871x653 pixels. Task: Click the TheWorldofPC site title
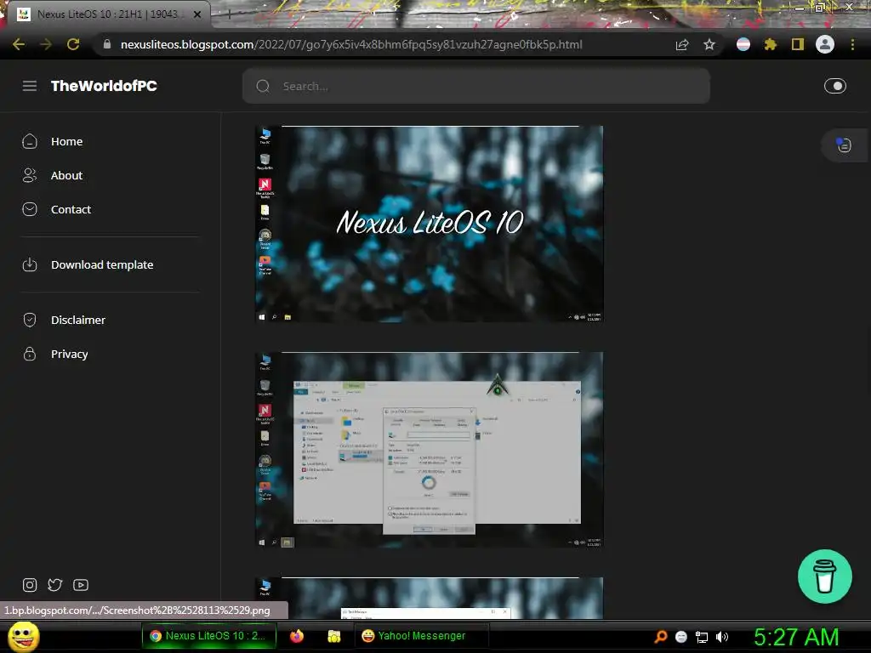(x=104, y=86)
